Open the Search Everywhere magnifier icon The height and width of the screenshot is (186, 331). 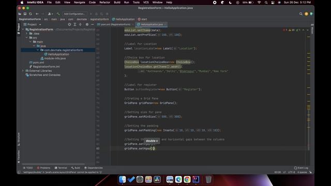pyautogui.click(x=301, y=14)
